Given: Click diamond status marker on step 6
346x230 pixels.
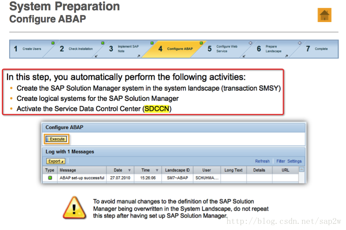Looking at the screenshot, I should click(x=300, y=43).
